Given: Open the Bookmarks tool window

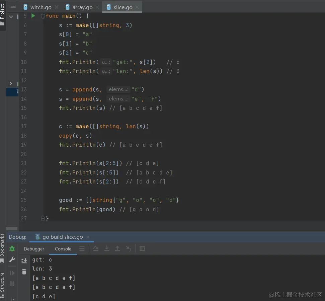Looking at the screenshot, I should [2, 245].
